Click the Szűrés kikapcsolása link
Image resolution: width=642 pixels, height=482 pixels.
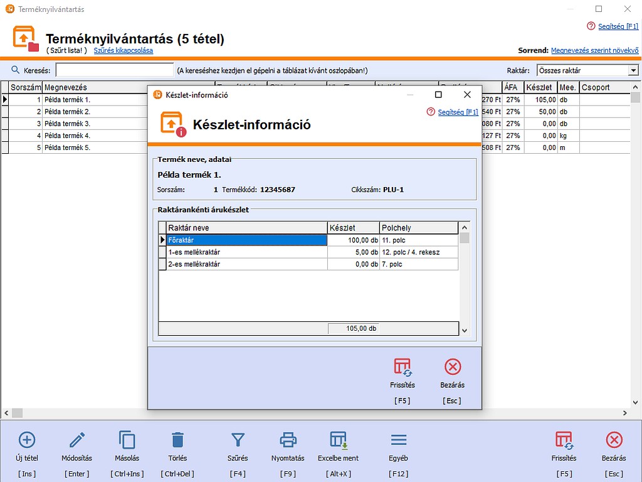(x=124, y=50)
